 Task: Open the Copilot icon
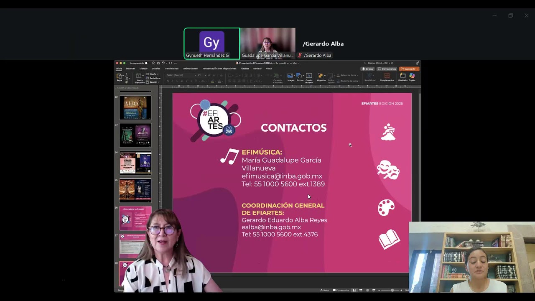tap(412, 76)
